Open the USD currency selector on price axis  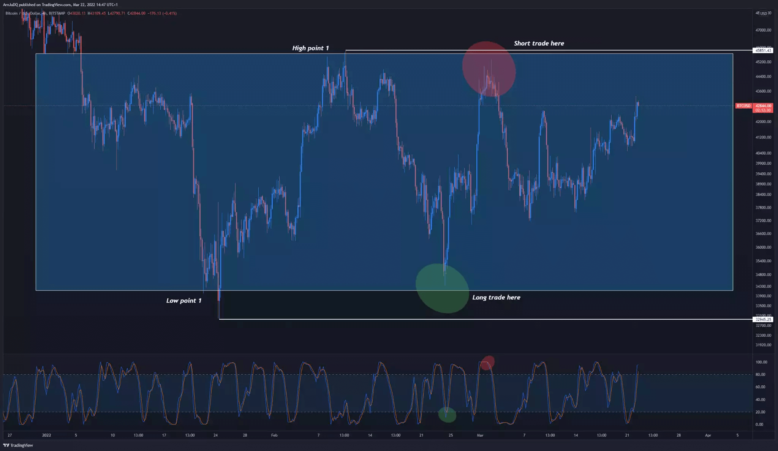point(763,13)
